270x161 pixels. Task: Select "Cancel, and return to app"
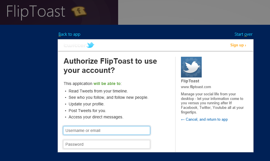[x=204, y=120]
